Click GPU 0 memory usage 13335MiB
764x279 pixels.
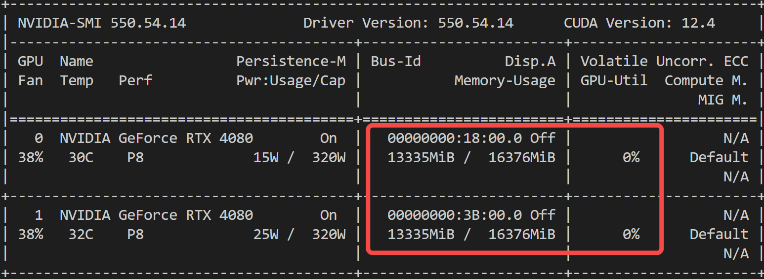point(421,157)
